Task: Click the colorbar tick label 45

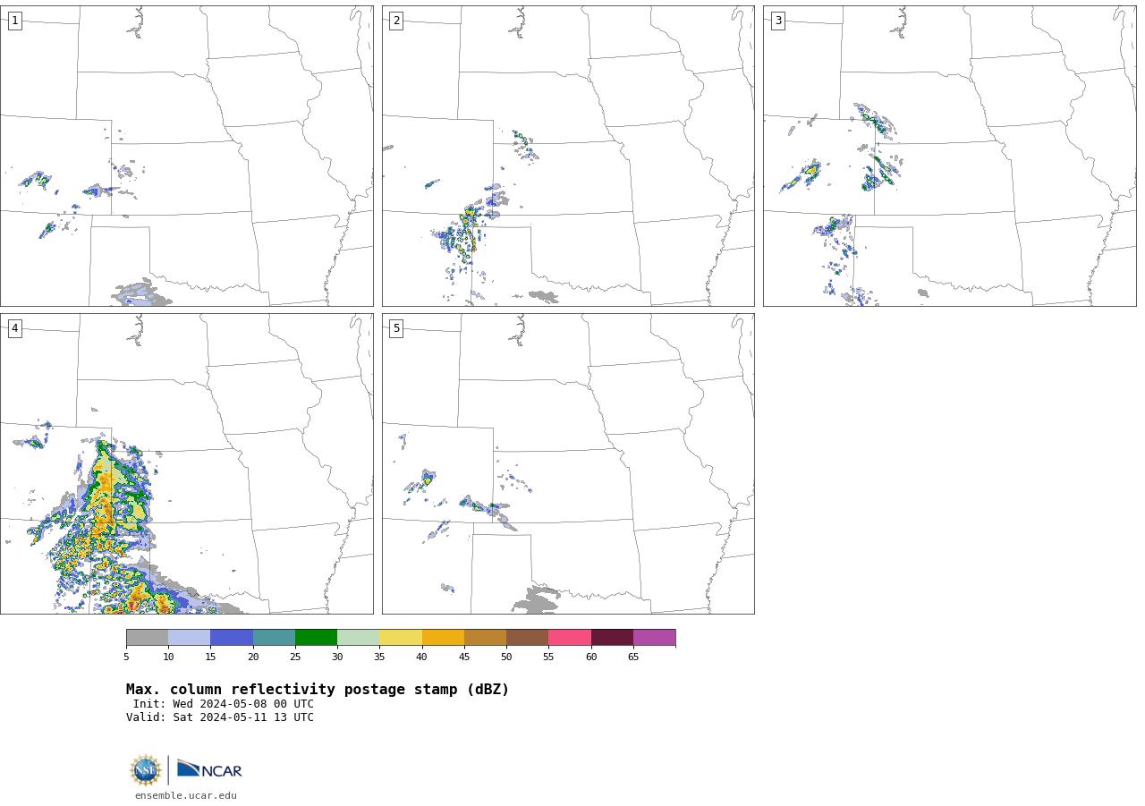Action: (464, 658)
